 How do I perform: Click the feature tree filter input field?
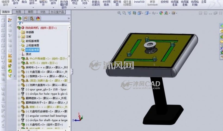click(x=44, y=23)
